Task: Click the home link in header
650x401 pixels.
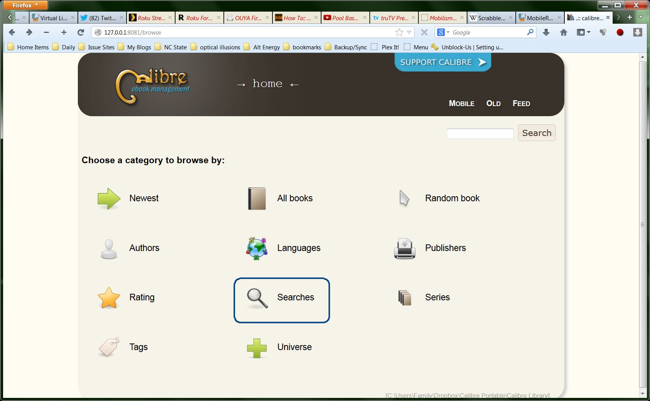Action: coord(267,84)
